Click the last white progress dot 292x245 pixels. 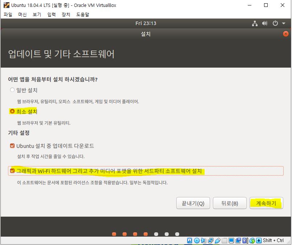point(177,234)
